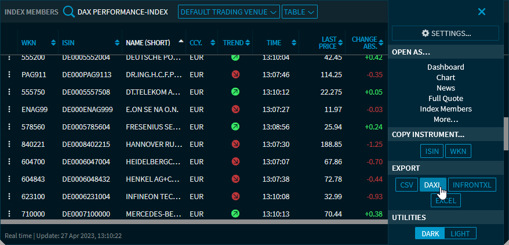Open the three-dot menu for the PAG911 row

9,75
